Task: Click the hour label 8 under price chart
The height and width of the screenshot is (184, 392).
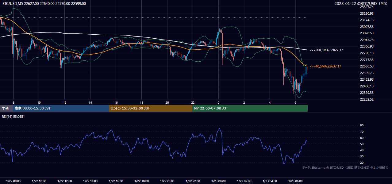Action: (x=13, y=102)
